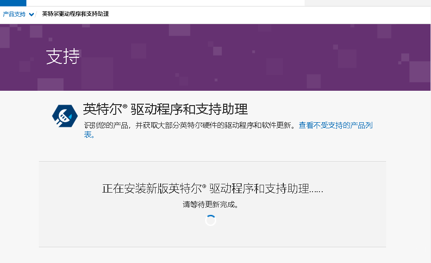Expand the 产品支持 dropdown chevron
Image resolution: width=431 pixels, height=263 pixels.
point(31,14)
